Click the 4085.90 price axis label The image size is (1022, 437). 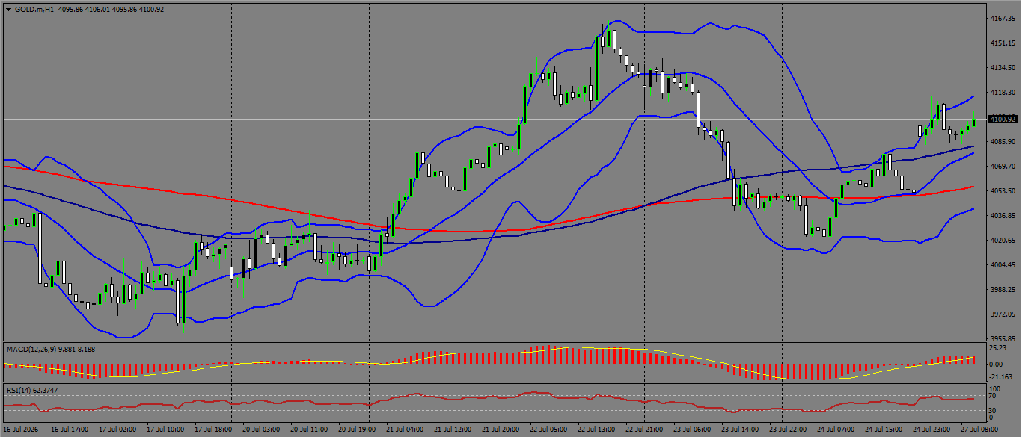pyautogui.click(x=1002, y=141)
